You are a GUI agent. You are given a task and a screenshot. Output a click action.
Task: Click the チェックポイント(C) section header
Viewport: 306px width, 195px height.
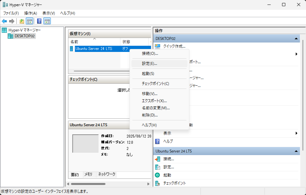(99, 79)
